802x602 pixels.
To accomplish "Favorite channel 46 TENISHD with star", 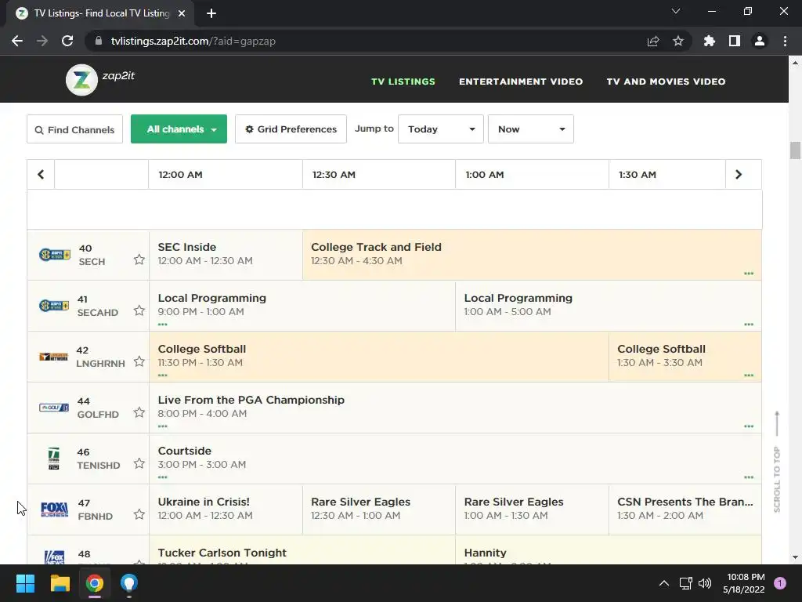I will [139, 463].
